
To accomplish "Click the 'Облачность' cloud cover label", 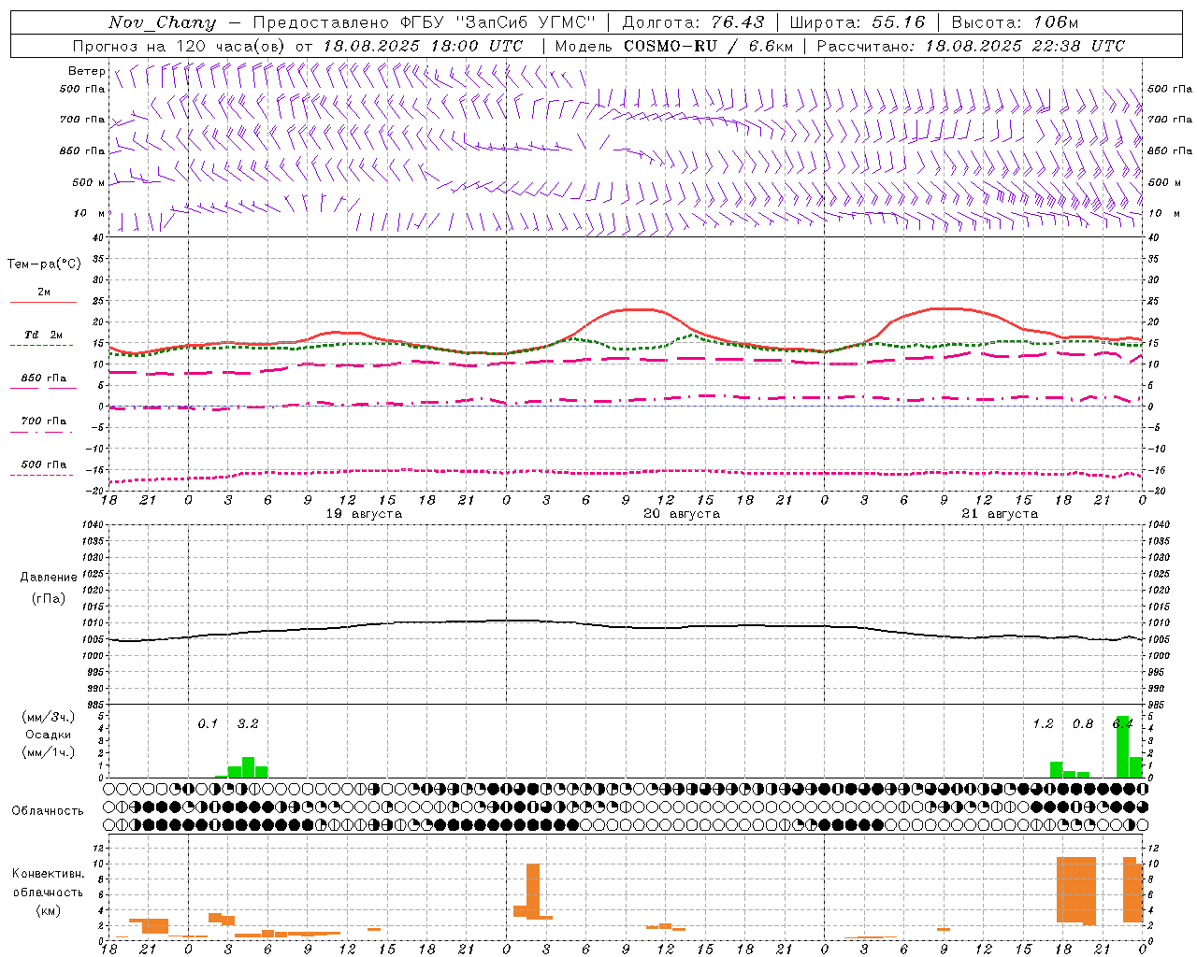I will point(48,811).
